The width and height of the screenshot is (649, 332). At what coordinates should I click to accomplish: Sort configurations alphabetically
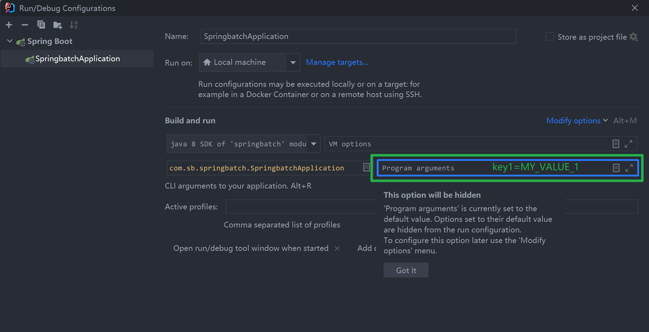pyautogui.click(x=74, y=25)
